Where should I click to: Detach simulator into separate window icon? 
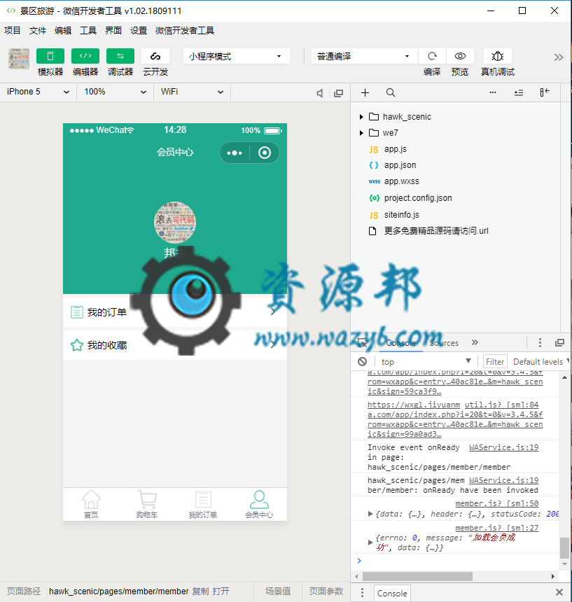point(339,93)
